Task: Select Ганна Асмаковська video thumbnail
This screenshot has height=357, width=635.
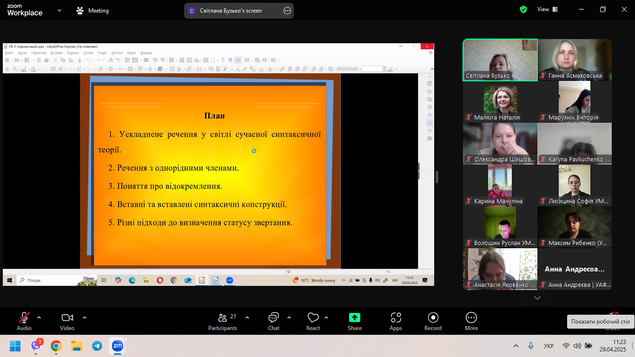Action: click(575, 60)
